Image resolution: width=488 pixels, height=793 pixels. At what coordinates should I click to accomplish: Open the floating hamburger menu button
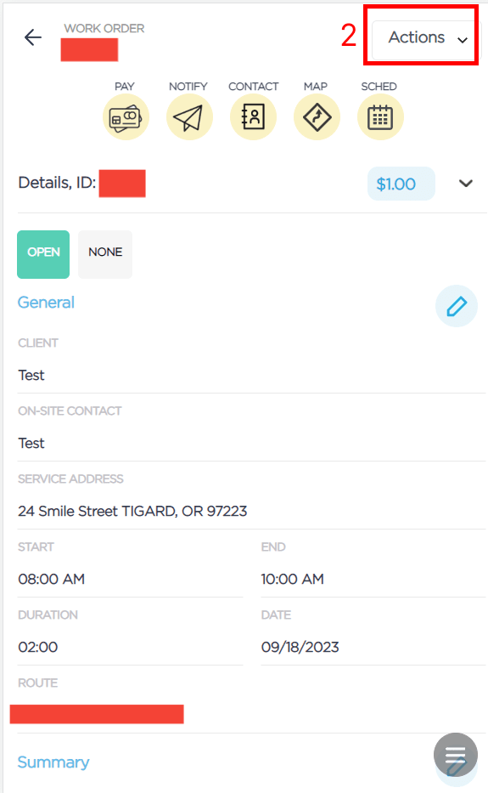coord(456,755)
